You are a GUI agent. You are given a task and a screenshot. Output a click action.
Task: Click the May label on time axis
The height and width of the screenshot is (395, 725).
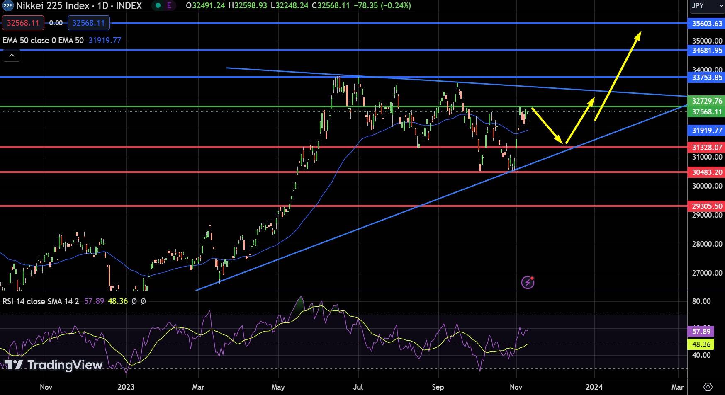[x=278, y=387]
